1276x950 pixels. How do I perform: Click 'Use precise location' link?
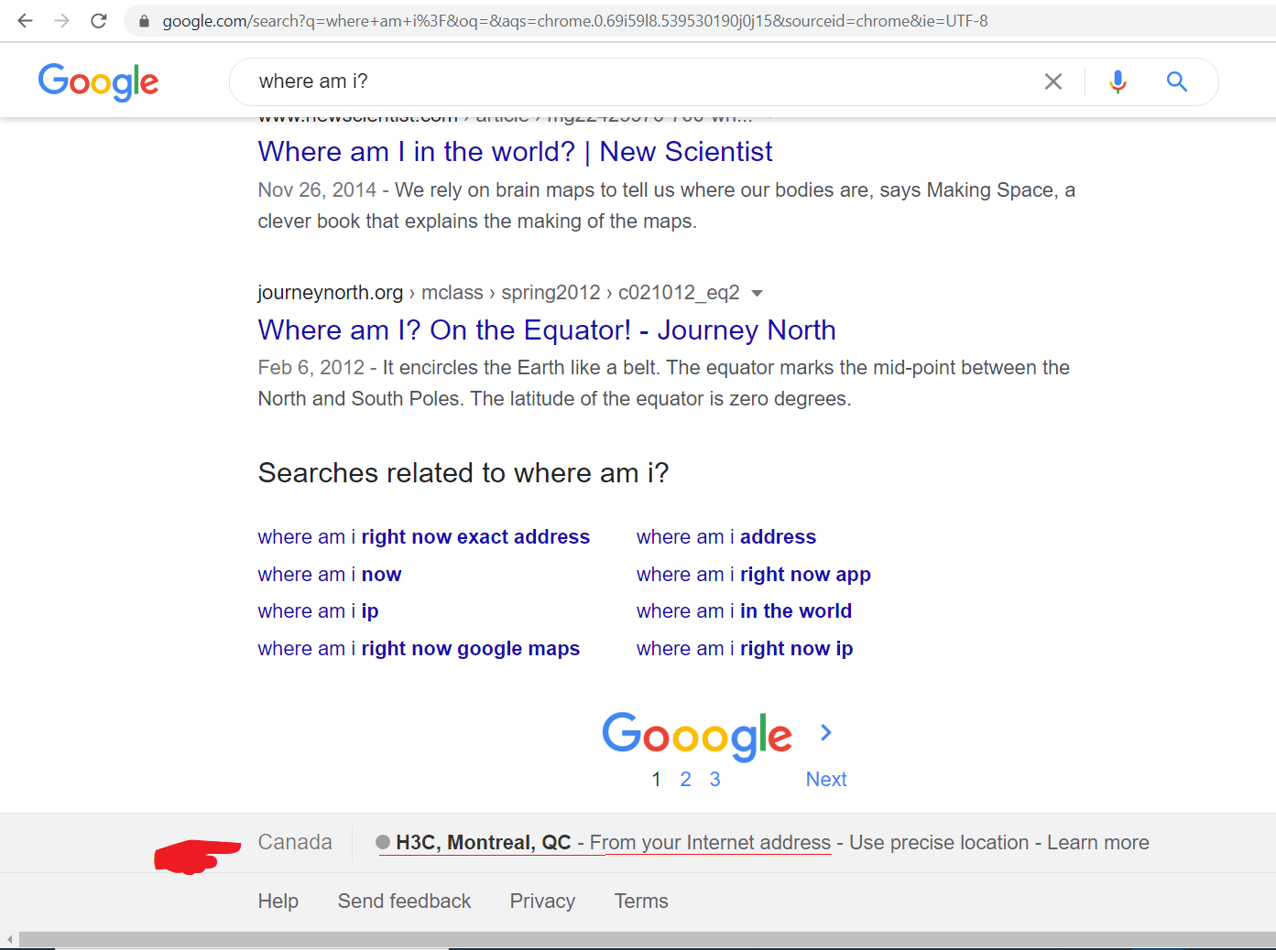pyautogui.click(x=939, y=843)
